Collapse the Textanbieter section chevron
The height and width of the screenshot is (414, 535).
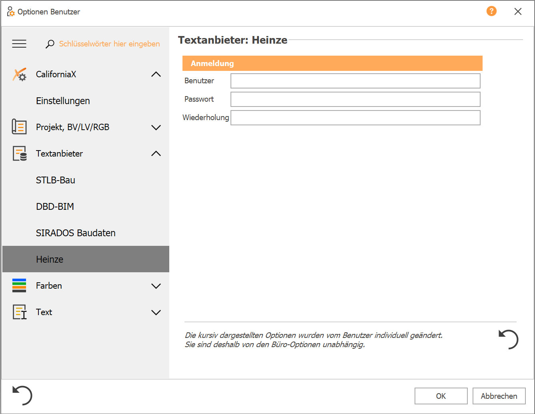tap(156, 154)
